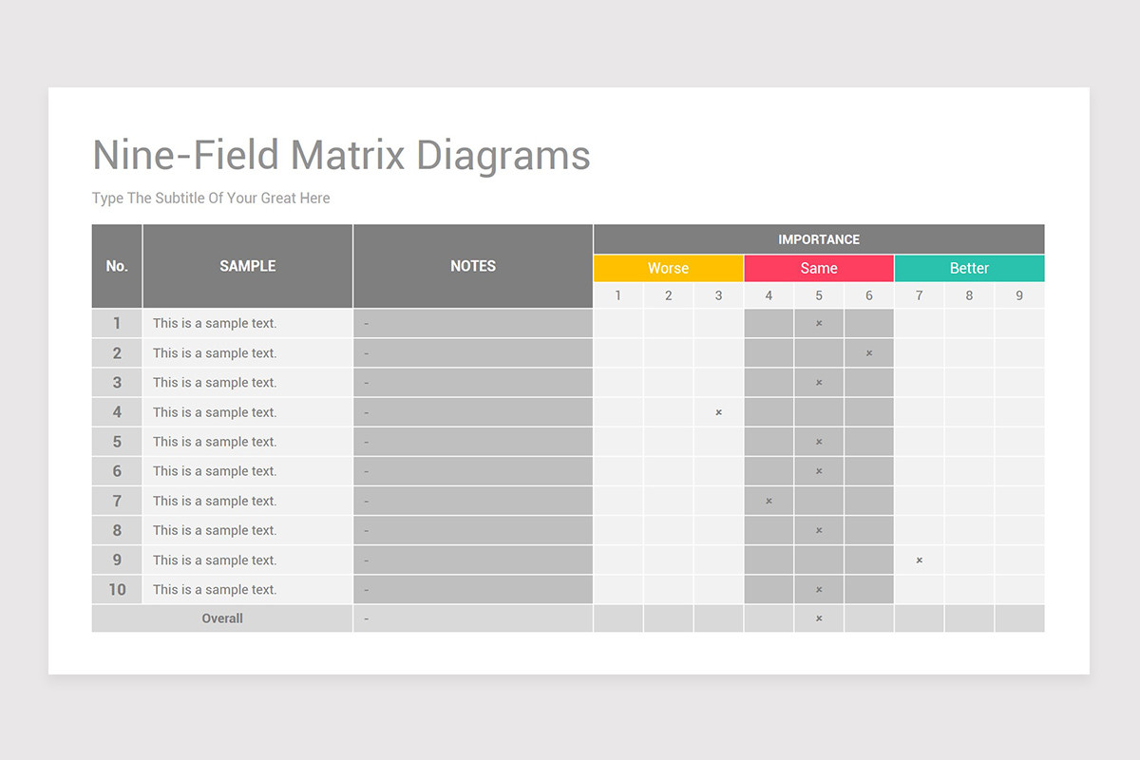Image resolution: width=1140 pixels, height=760 pixels.
Task: Click the x mark in row 7
Action: click(x=769, y=500)
